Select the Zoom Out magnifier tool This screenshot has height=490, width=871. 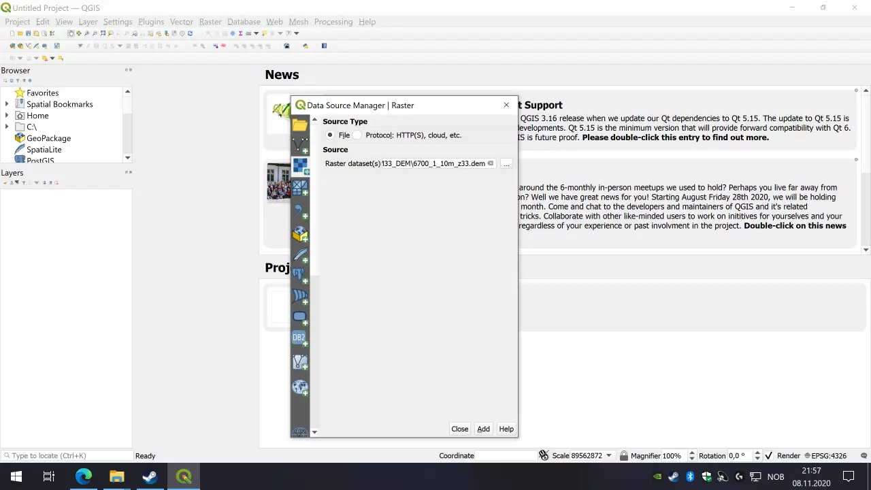[95, 33]
